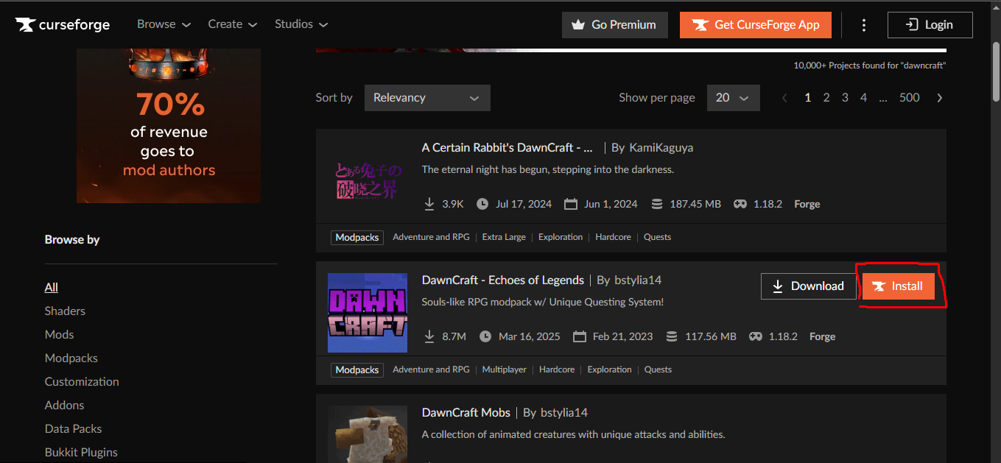Browse Addons category in sidebar
The height and width of the screenshot is (463, 1001).
pos(64,405)
